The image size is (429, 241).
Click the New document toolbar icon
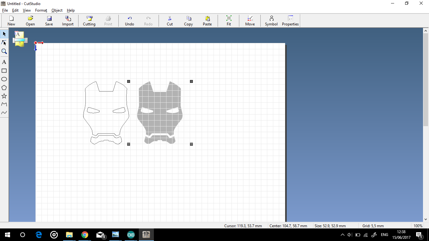point(11,21)
